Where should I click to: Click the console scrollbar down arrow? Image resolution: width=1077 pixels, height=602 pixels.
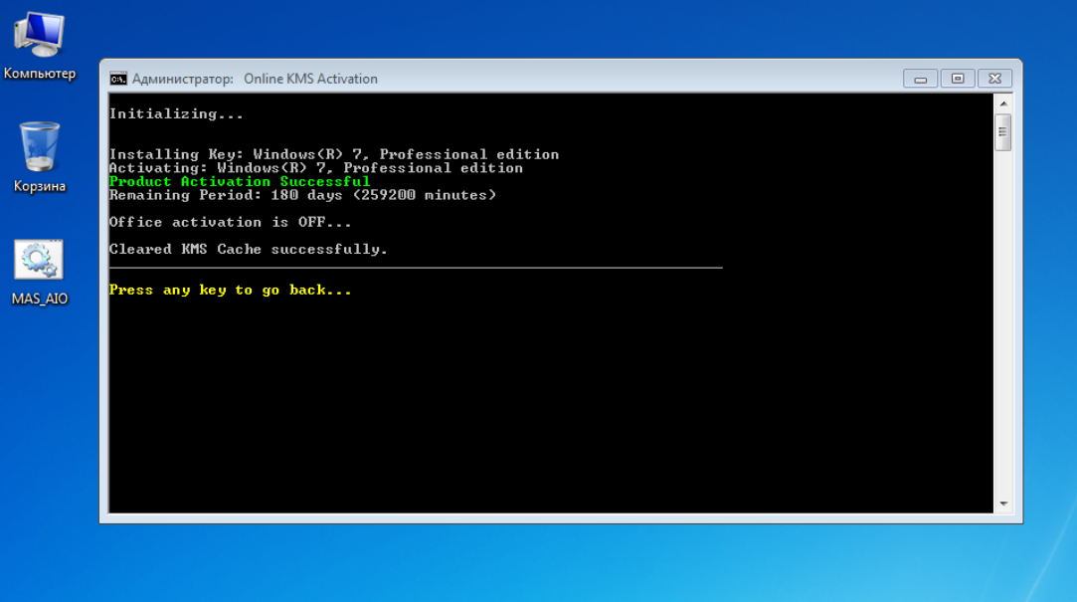[x=1002, y=503]
